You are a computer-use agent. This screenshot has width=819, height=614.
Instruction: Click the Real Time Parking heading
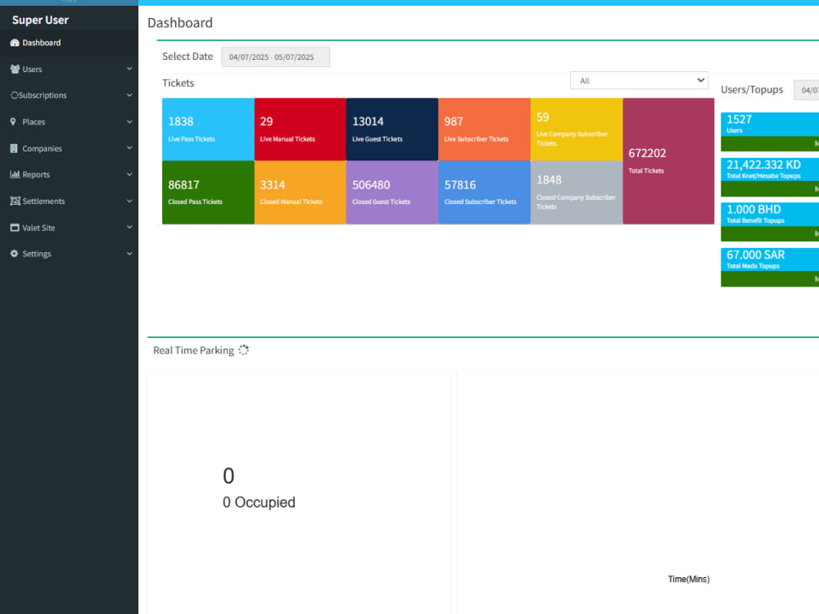[x=193, y=350]
